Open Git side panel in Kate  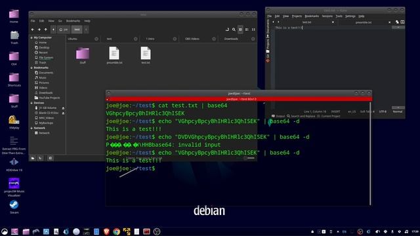[x=268, y=58]
